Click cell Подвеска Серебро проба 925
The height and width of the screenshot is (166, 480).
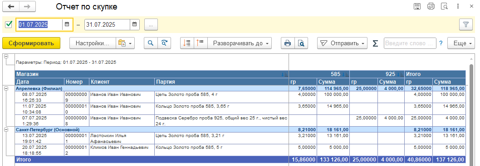[222, 121]
